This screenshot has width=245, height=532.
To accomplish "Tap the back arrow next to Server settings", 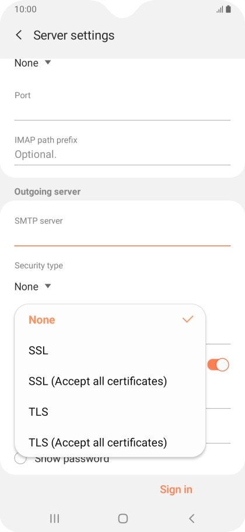I will tap(19, 35).
